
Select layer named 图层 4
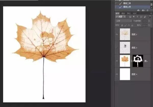(x=134, y=74)
